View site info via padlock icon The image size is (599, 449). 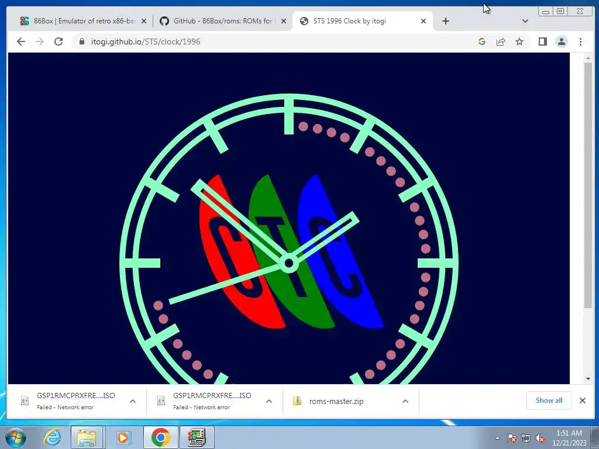[x=82, y=42]
